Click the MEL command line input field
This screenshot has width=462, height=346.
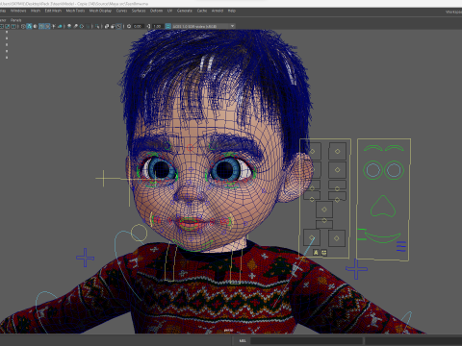click(x=306, y=340)
